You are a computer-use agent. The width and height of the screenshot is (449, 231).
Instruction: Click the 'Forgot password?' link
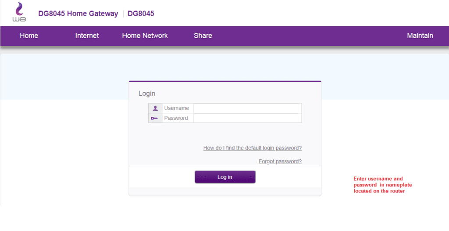[280, 161]
